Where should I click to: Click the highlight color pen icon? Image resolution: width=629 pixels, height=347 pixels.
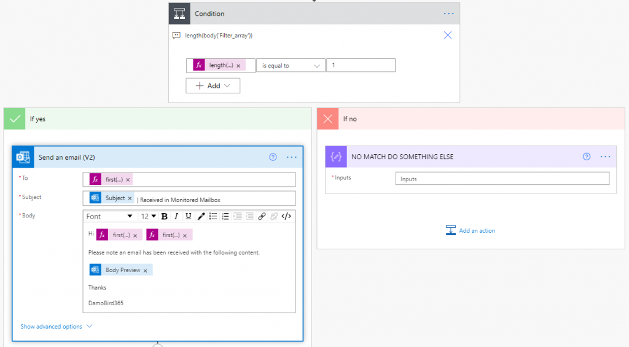(x=201, y=216)
